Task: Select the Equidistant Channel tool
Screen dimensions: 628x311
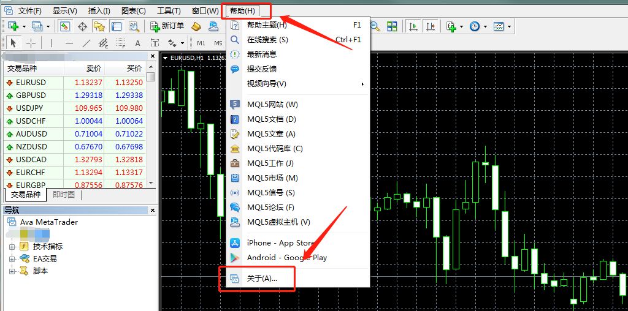Action: 103,43
